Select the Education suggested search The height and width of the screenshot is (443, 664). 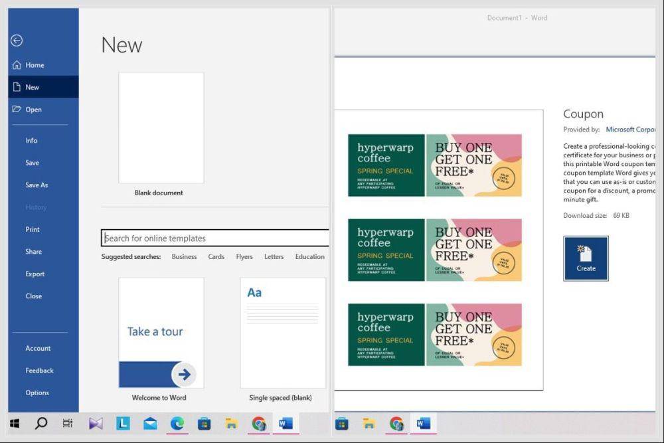[x=310, y=256]
